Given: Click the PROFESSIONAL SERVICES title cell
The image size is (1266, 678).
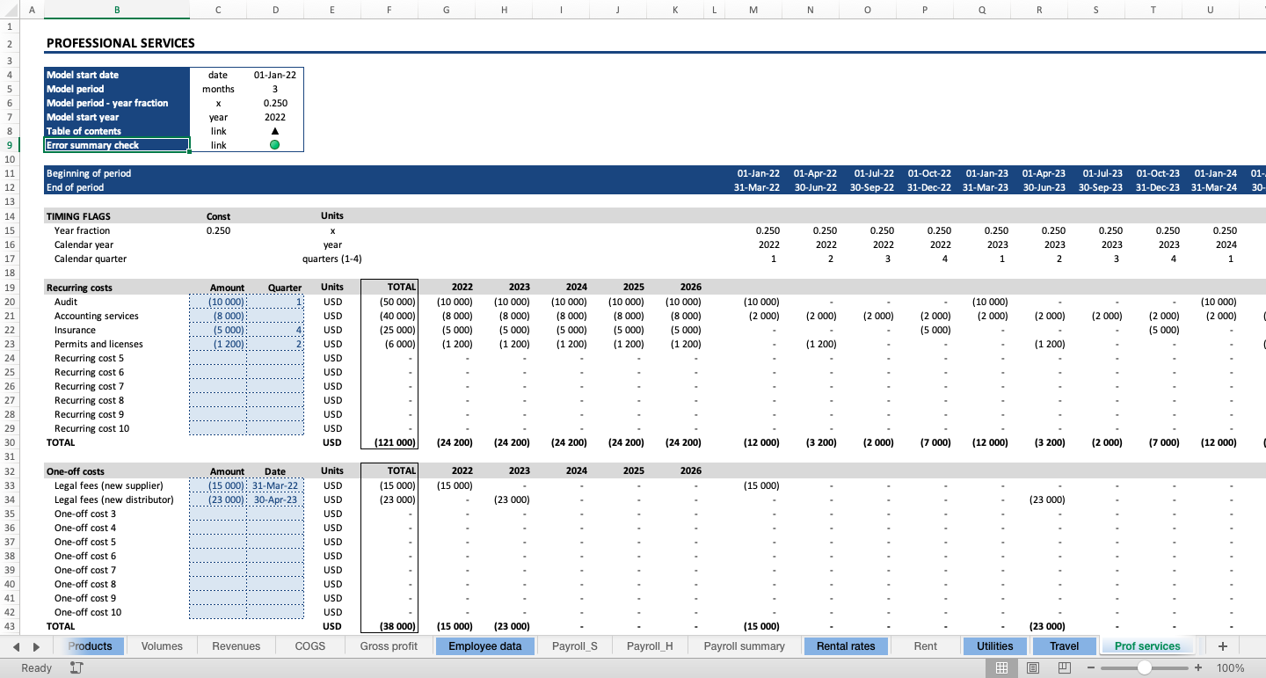Looking at the screenshot, I should pyautogui.click(x=120, y=43).
